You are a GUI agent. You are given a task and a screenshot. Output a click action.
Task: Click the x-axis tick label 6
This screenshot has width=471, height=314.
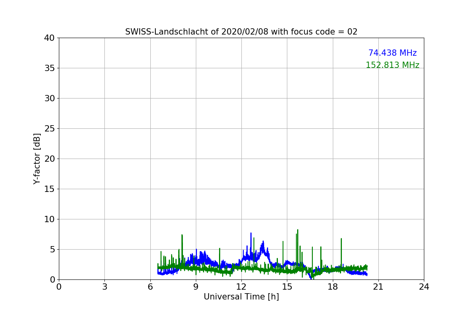click(x=150, y=287)
